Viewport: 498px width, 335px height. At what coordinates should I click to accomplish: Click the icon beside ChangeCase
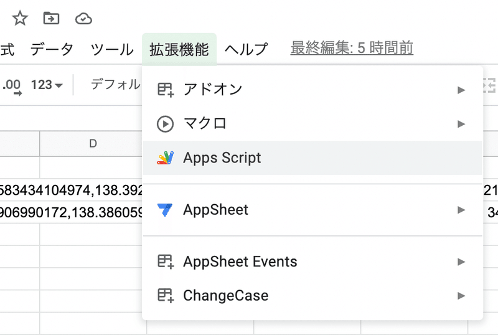[165, 295]
